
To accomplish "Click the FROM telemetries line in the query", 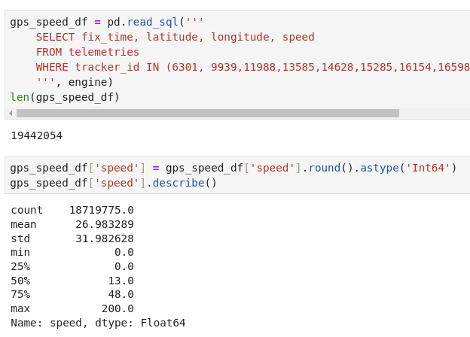I will point(87,52).
